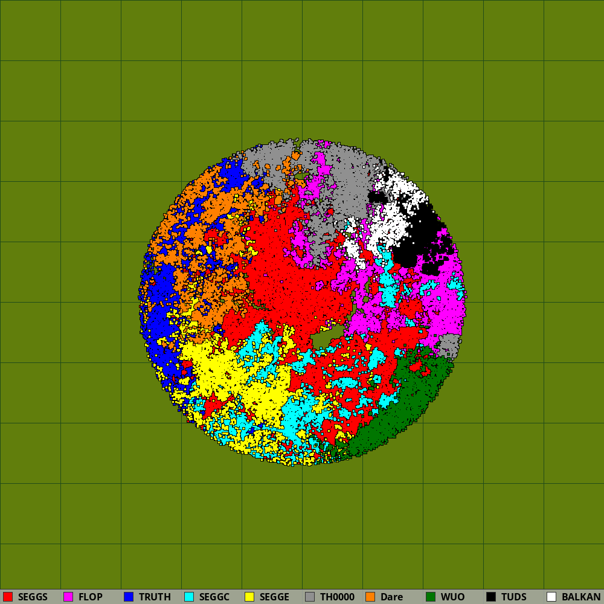
Task: Select the FLOP legend label
Action: tap(91, 597)
